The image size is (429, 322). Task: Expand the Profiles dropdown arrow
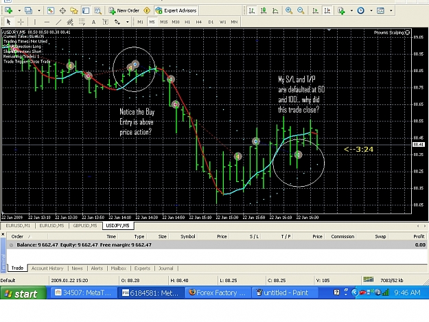(39, 11)
